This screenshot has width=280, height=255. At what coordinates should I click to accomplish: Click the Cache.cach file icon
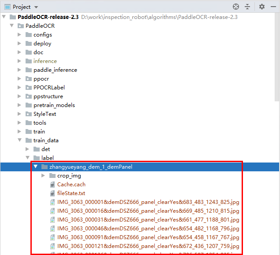tap(52, 185)
